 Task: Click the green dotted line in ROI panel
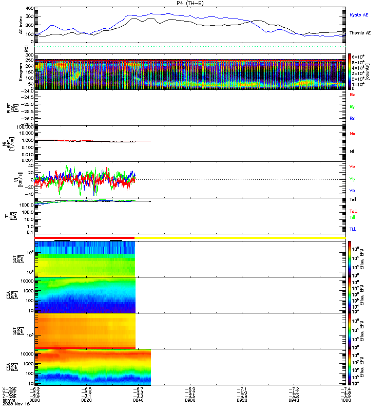pyautogui.click(x=190, y=46)
